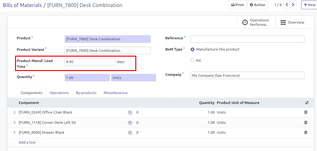Click drag handle of Drawer Black row
Screen dimensions: 317x151
[14, 133]
